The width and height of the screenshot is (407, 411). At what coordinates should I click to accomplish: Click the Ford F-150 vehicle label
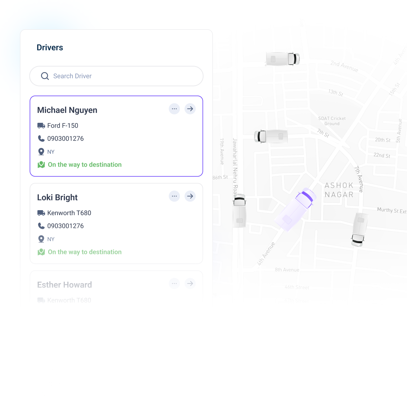click(x=63, y=126)
